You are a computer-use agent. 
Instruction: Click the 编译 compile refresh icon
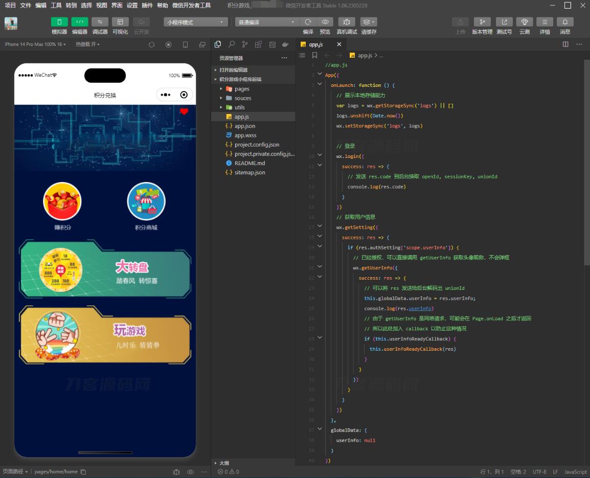pos(308,22)
